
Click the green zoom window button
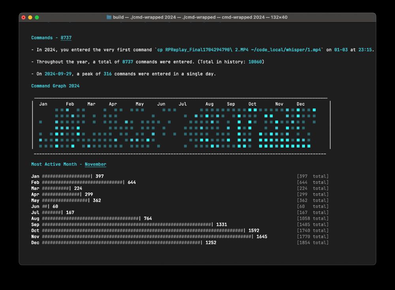coord(37,17)
